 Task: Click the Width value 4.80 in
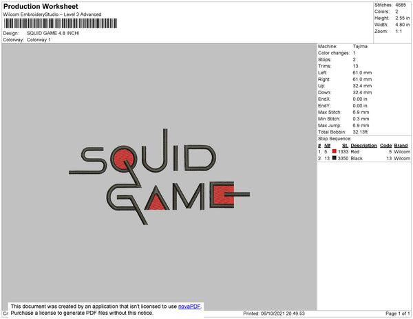pos(402,25)
